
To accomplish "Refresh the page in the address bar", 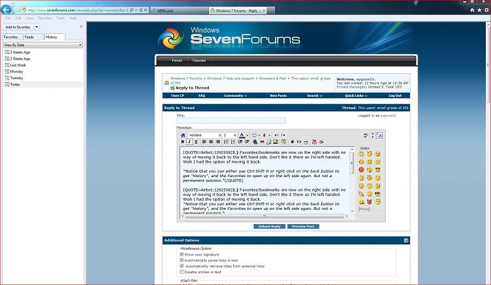I will tap(141, 10).
